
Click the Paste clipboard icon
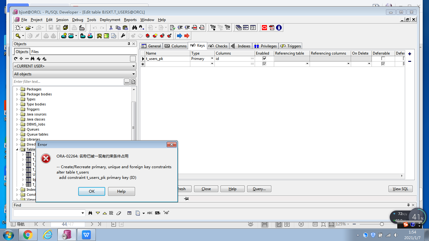[x=126, y=28]
